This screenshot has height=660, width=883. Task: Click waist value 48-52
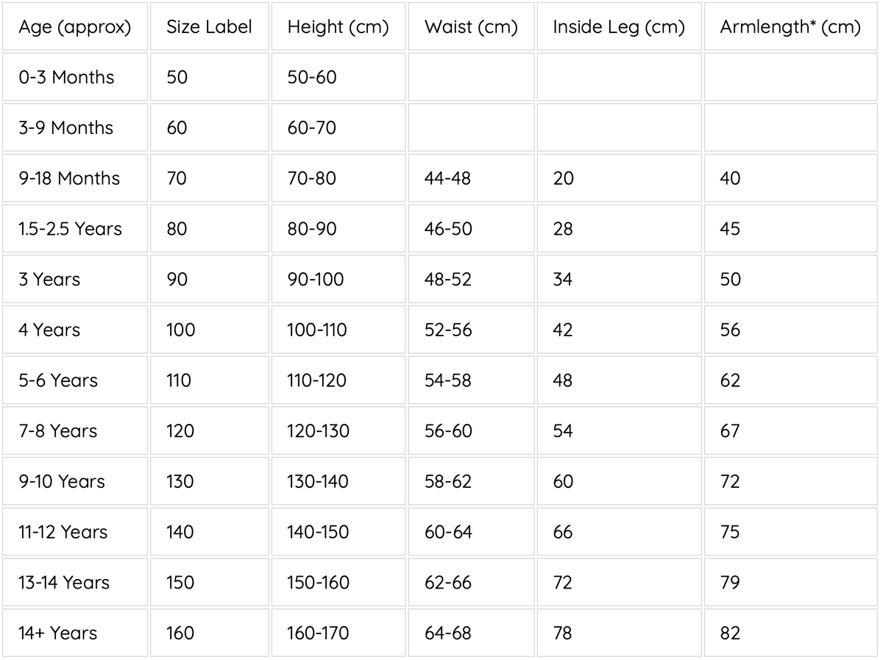pyautogui.click(x=471, y=279)
